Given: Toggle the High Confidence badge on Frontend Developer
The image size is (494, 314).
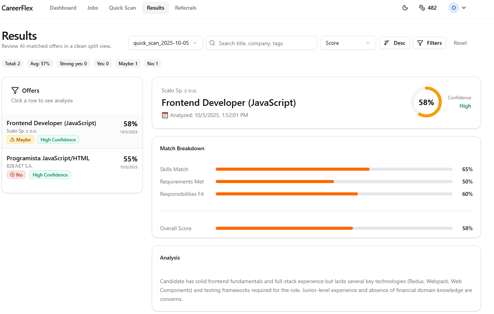Looking at the screenshot, I should click(x=58, y=139).
